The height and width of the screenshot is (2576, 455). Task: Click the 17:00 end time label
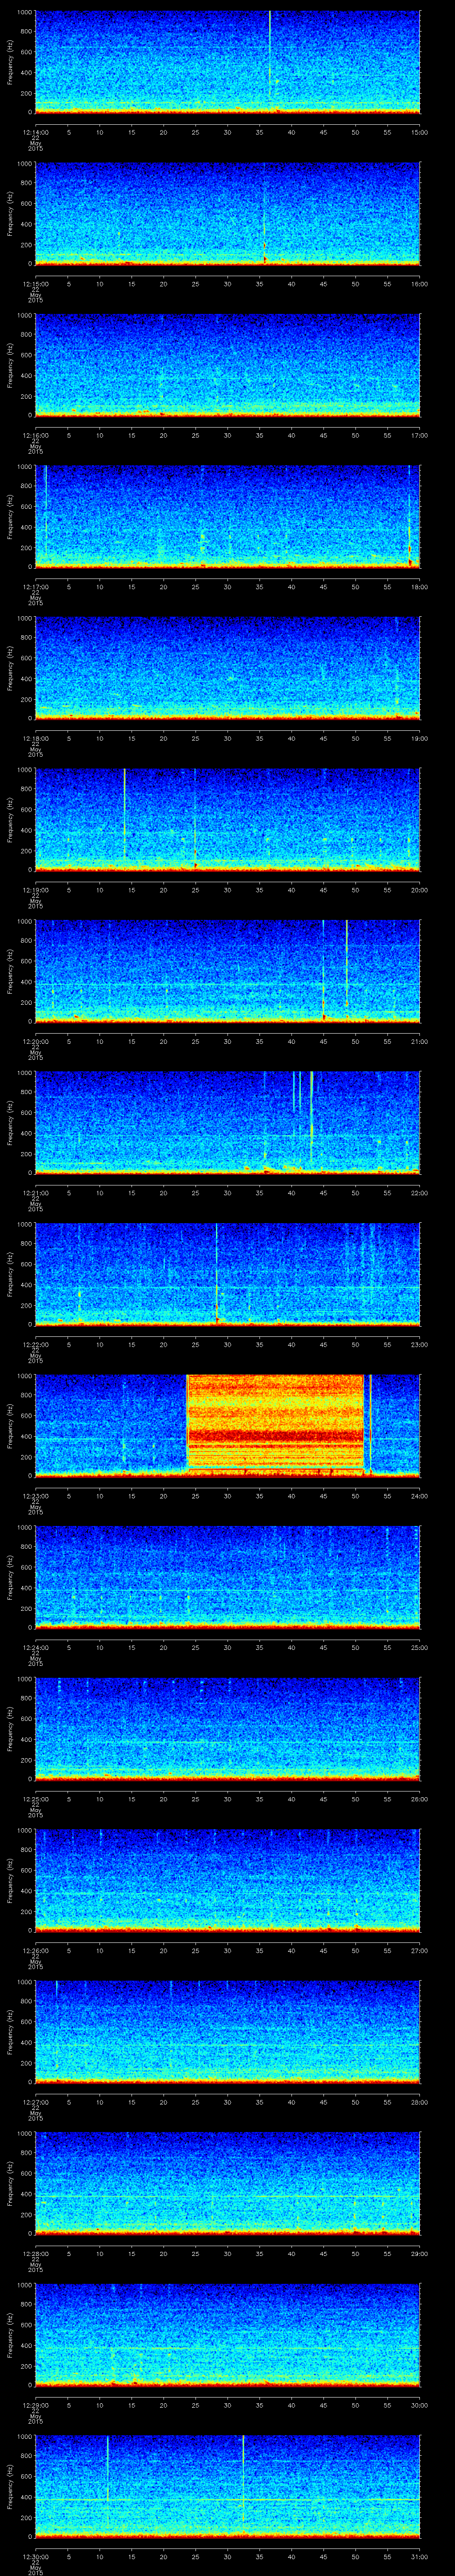[419, 434]
